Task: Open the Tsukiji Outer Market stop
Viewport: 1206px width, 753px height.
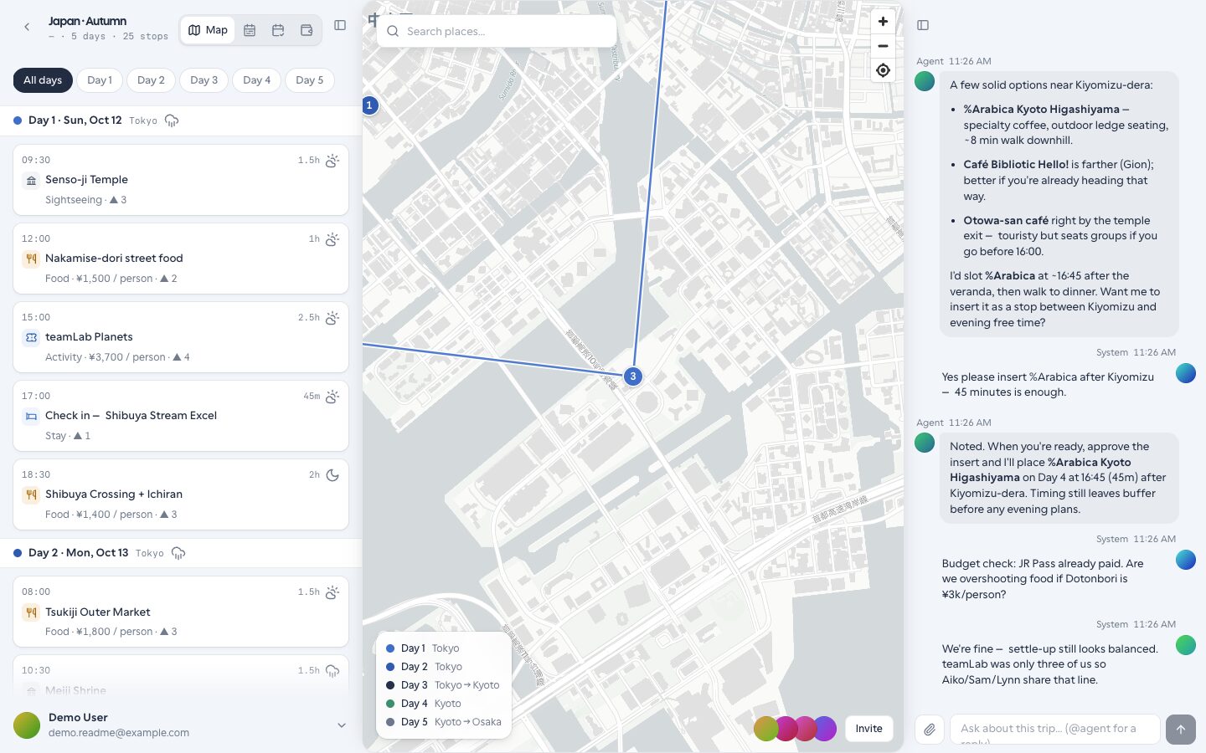Action: [x=181, y=612]
